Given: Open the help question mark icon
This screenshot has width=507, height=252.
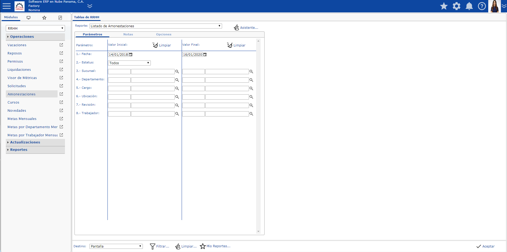Looking at the screenshot, I should [x=482, y=6].
